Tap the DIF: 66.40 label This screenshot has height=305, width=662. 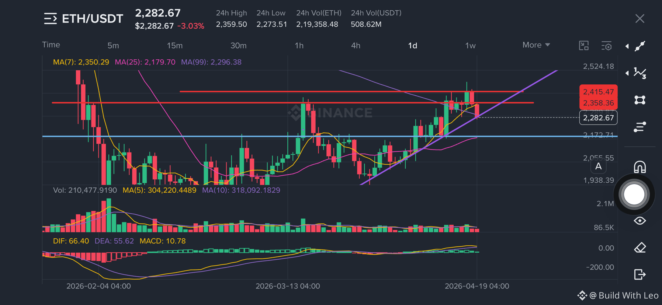[x=71, y=241]
